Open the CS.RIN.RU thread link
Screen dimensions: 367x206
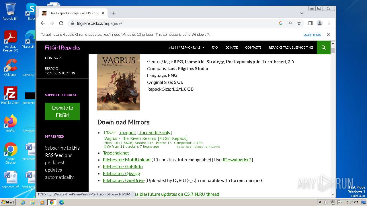point(177,194)
